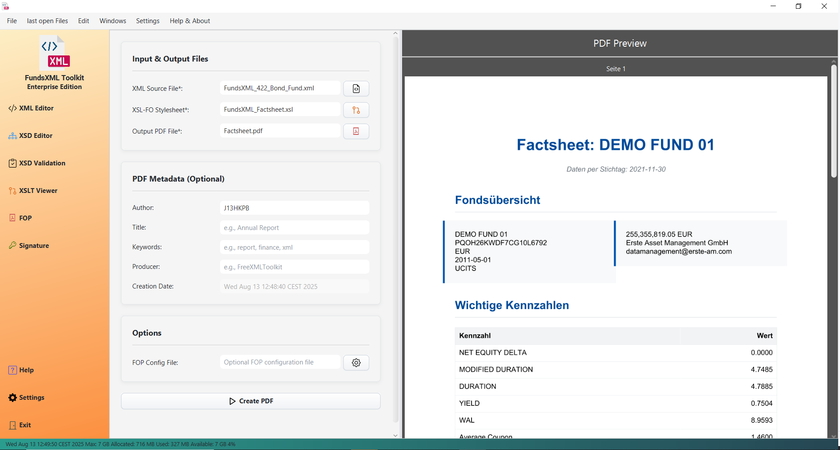
Task: Click PDF preview scroll down arrow
Action: (834, 436)
